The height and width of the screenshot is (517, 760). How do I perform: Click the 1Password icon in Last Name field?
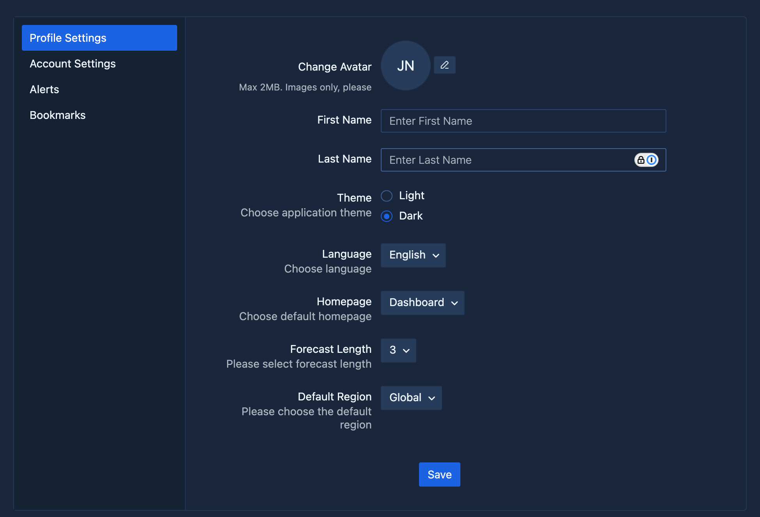(651, 160)
